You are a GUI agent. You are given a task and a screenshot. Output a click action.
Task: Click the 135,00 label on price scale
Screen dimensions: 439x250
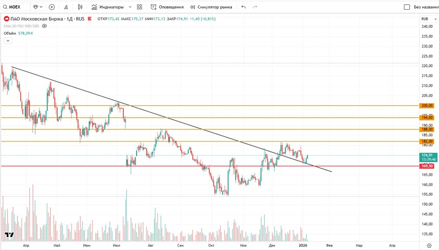[x=427, y=234]
